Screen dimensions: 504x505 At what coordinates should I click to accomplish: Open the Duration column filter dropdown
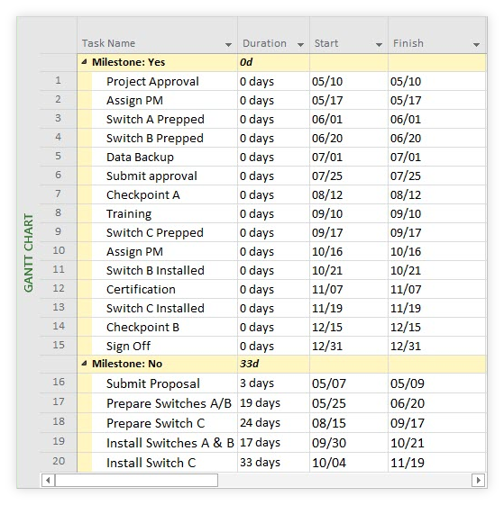pyautogui.click(x=300, y=44)
